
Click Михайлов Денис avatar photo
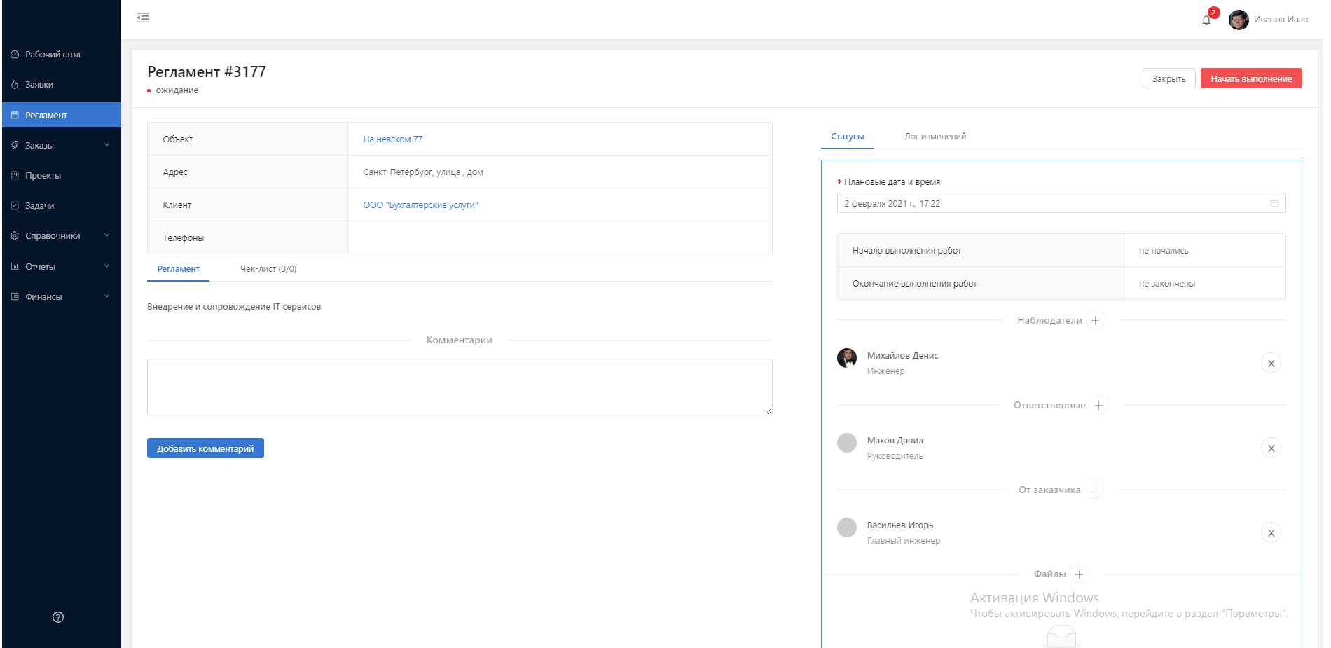pos(847,358)
